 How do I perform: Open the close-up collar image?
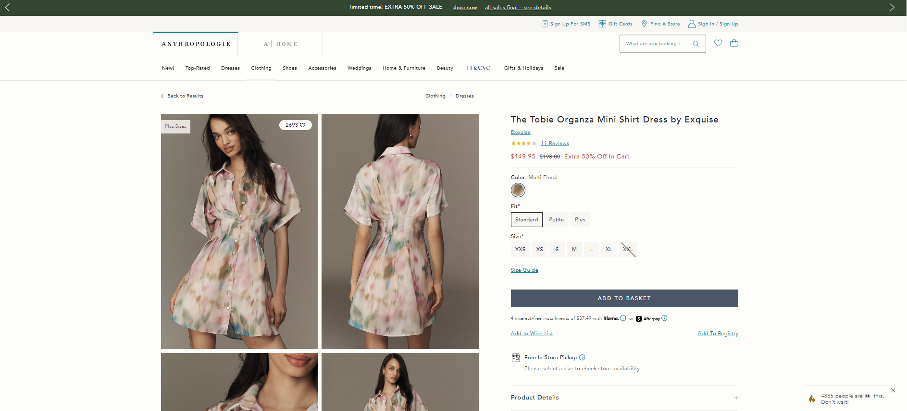click(239, 382)
